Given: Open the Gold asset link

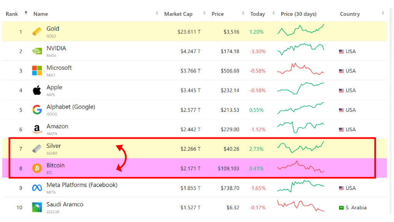Looking at the screenshot, I should tap(53, 29).
